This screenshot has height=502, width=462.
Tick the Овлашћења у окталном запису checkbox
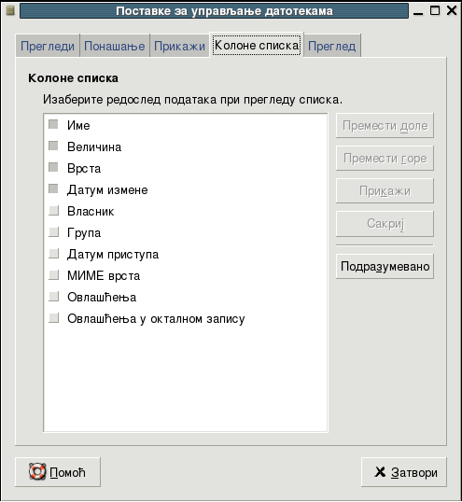pyautogui.click(x=53, y=317)
